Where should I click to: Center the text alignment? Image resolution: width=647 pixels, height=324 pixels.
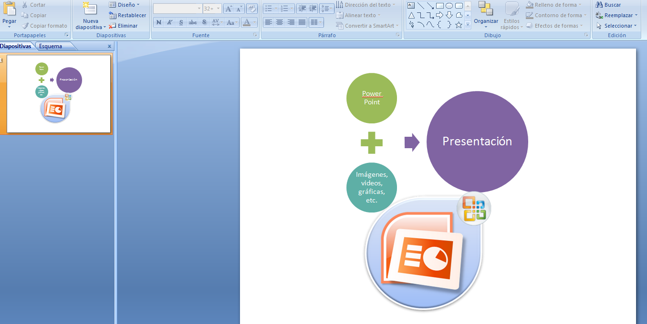coord(280,22)
